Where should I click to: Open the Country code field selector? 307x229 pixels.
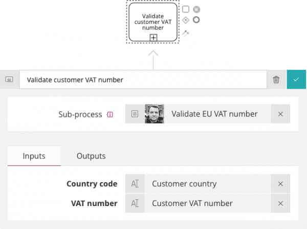[135, 184]
